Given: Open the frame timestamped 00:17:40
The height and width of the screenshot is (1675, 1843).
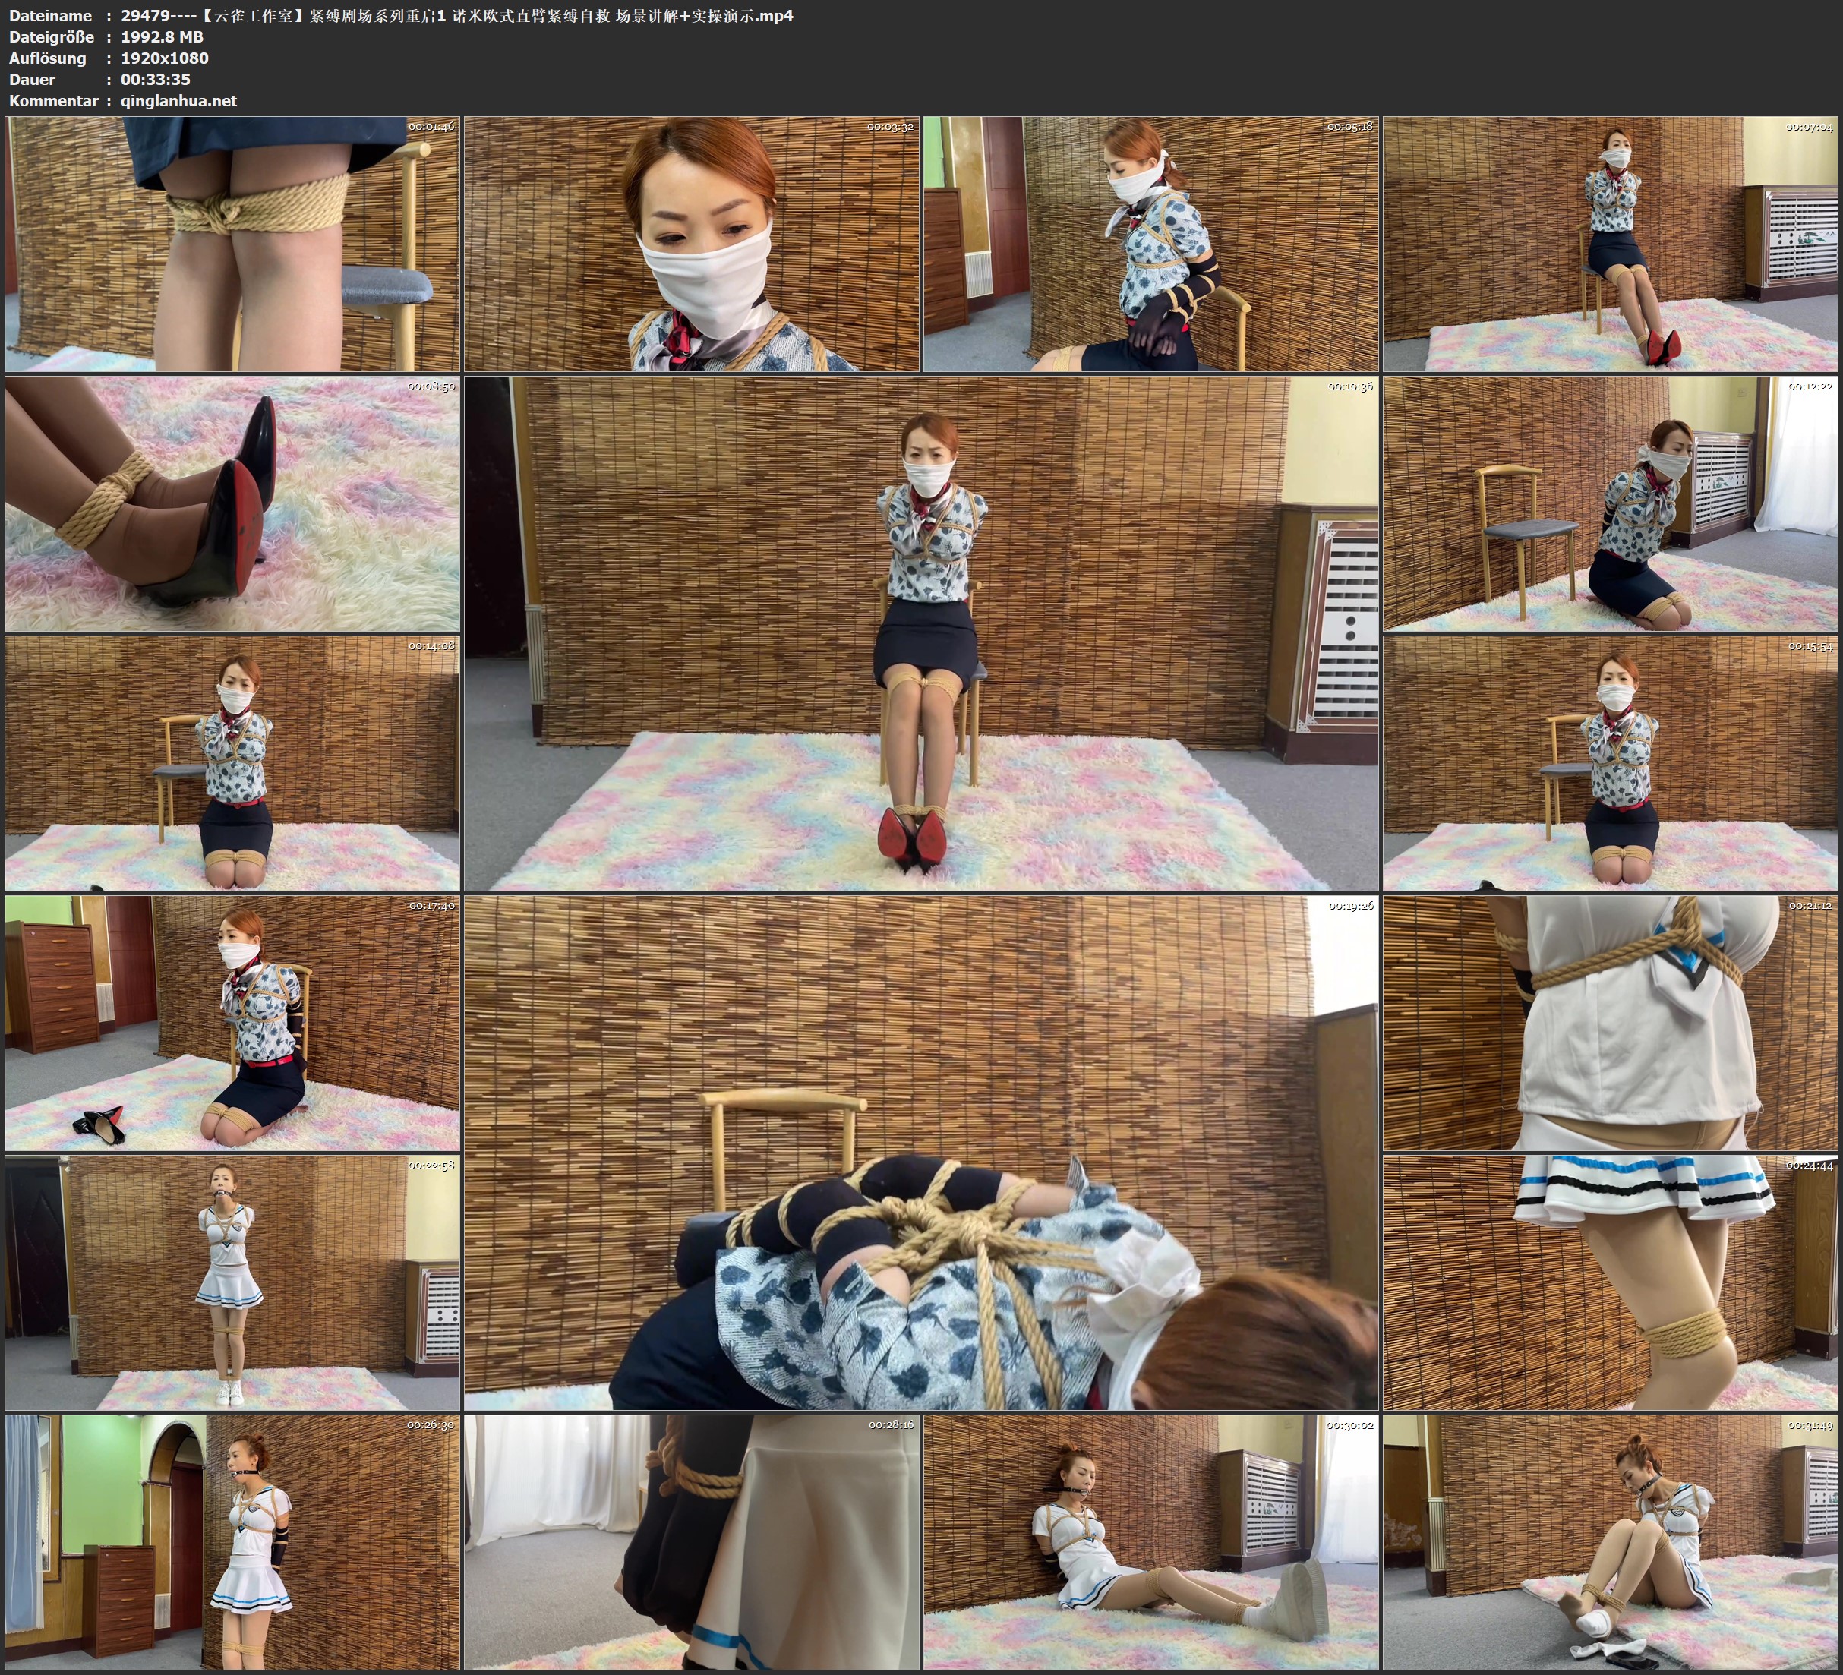Looking at the screenshot, I should click(232, 1023).
